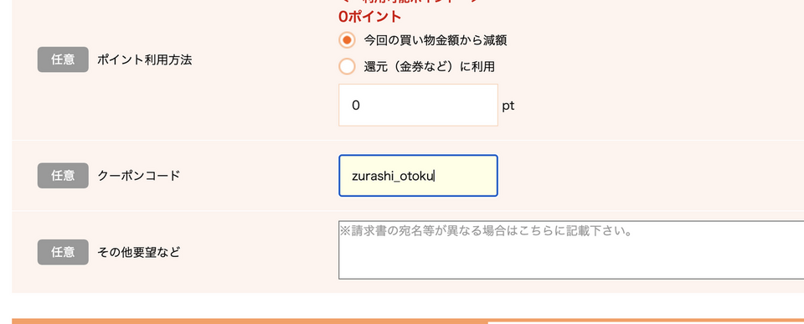The width and height of the screenshot is (804, 324).
Task: Focus the クーポンコード input field
Action: click(418, 175)
